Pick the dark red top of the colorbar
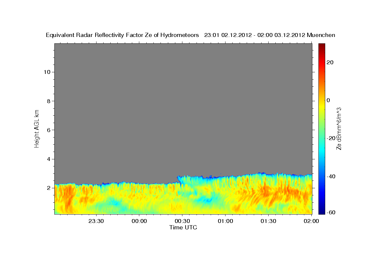 tap(322, 46)
